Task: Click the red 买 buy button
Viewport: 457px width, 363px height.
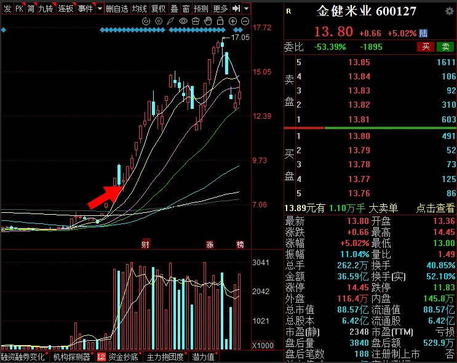Action: click(x=426, y=47)
